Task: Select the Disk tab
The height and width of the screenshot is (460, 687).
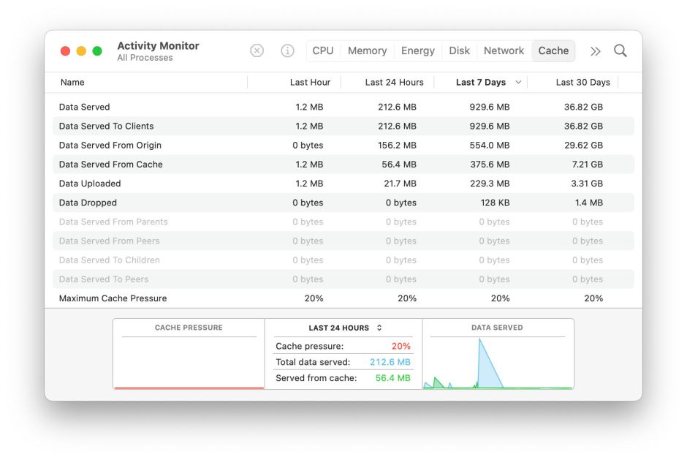Action: tap(459, 50)
